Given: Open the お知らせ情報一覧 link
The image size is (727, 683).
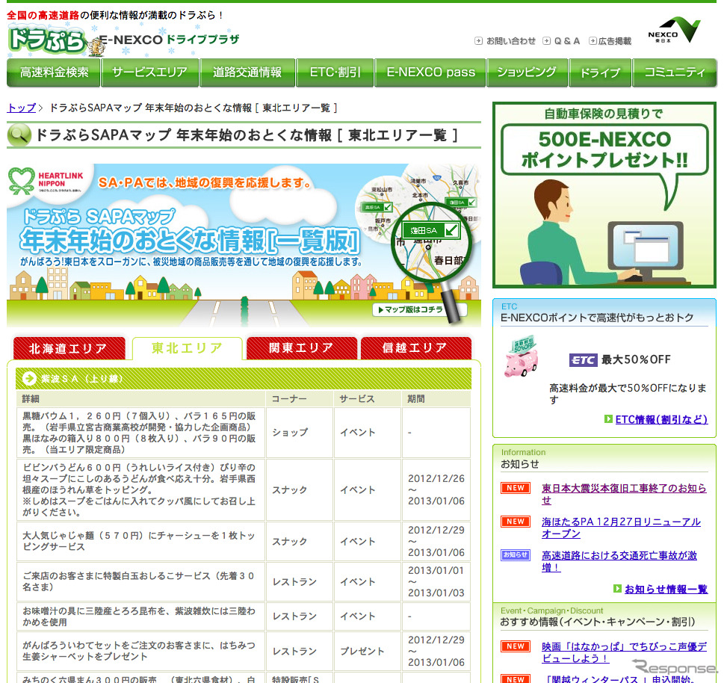Looking at the screenshot, I should coord(665,589).
